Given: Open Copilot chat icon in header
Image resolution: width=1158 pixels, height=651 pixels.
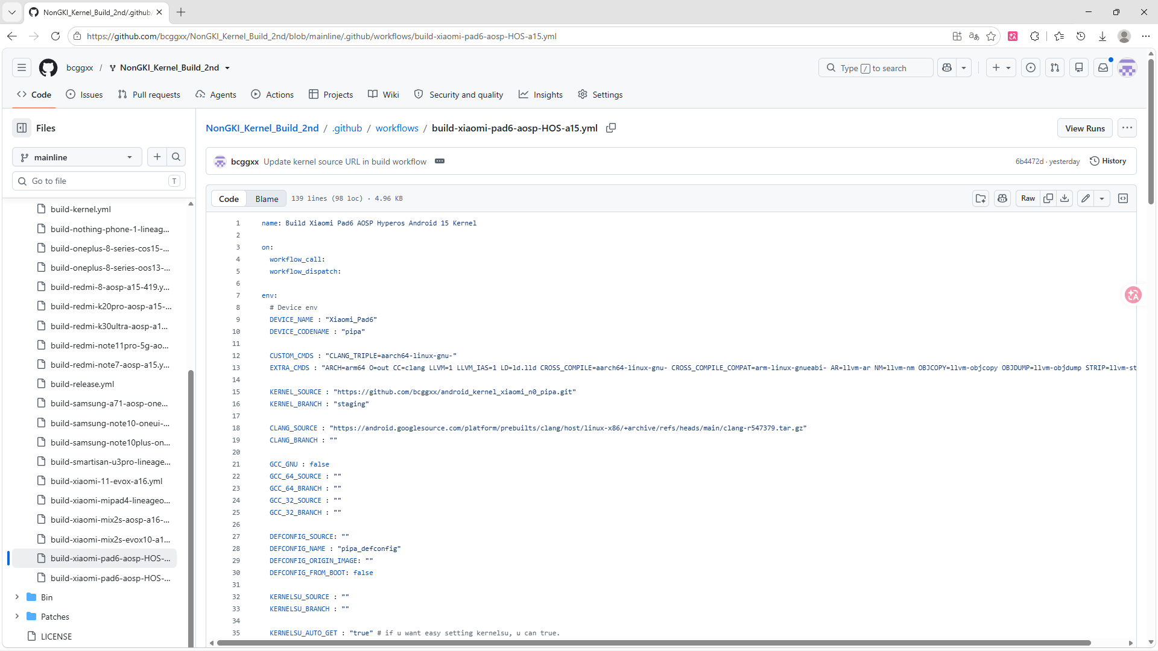Looking at the screenshot, I should point(947,68).
